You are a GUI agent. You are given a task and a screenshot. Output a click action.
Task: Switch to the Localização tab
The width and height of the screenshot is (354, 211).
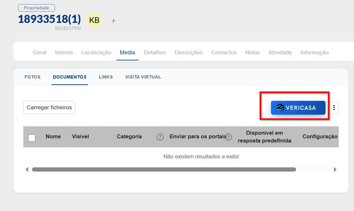click(96, 52)
